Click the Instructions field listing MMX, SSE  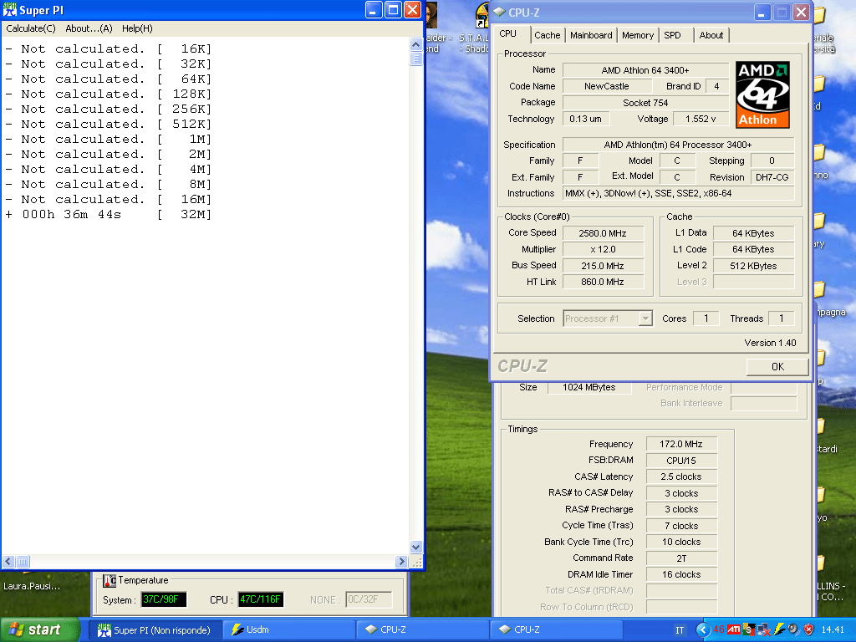678,193
